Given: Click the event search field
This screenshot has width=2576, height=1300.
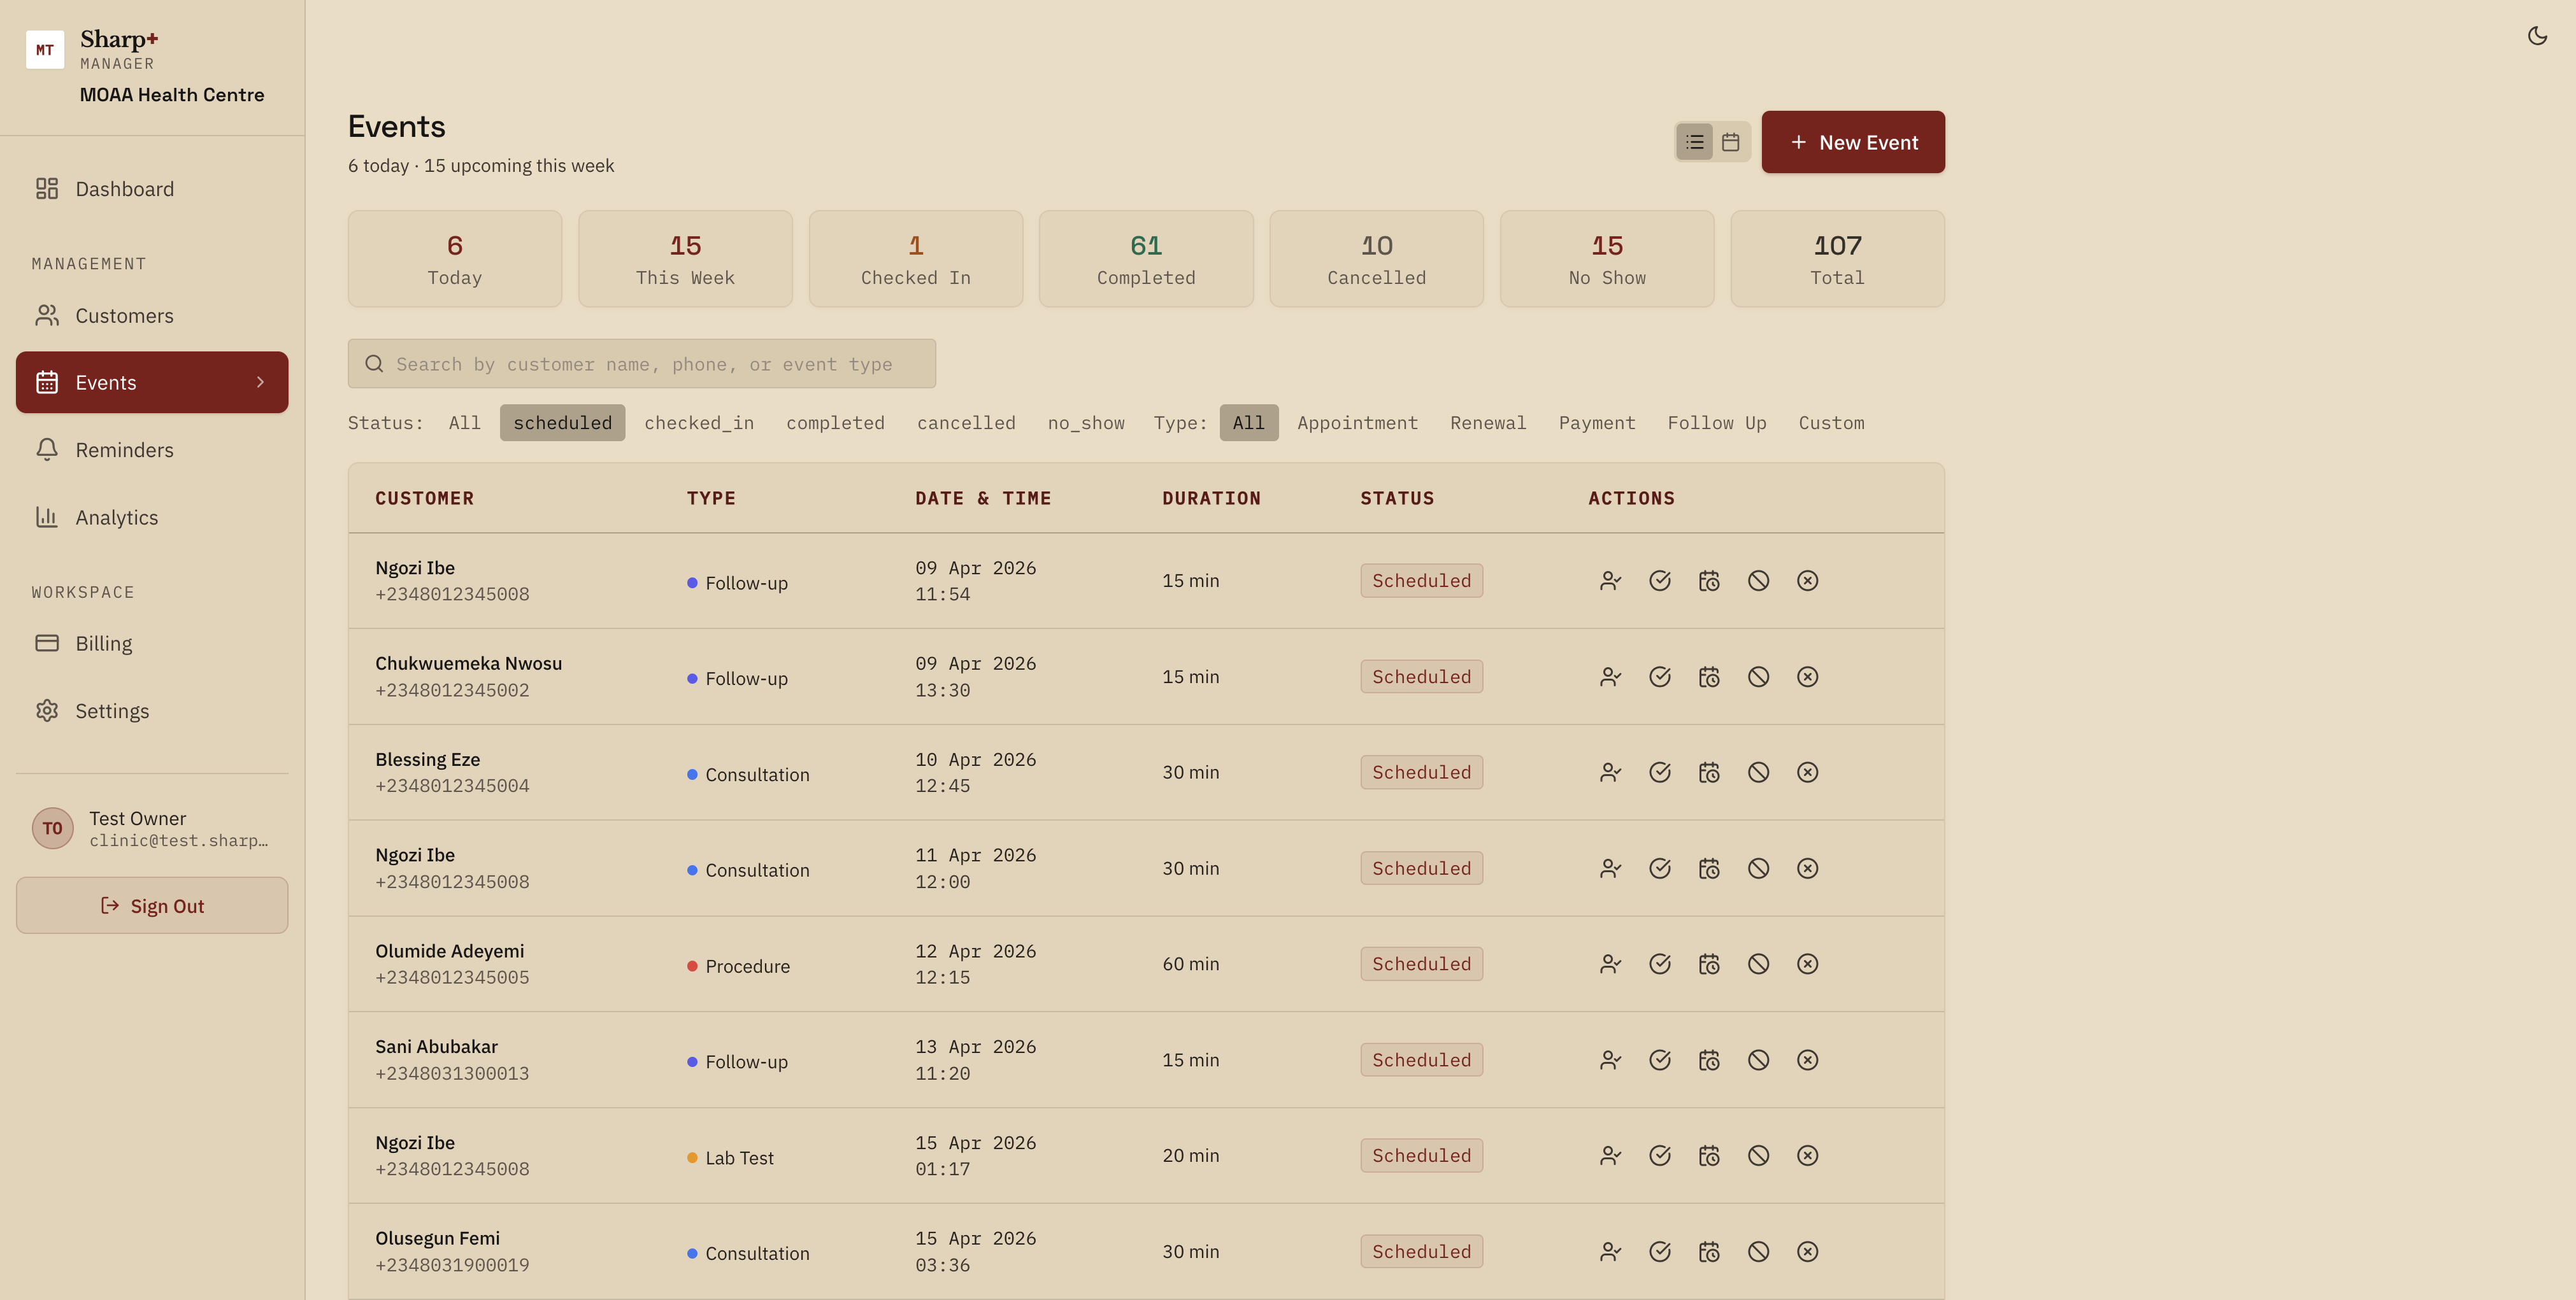Looking at the screenshot, I should [x=642, y=364].
